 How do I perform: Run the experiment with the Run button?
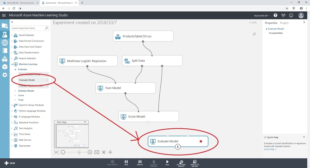[x=167, y=163]
